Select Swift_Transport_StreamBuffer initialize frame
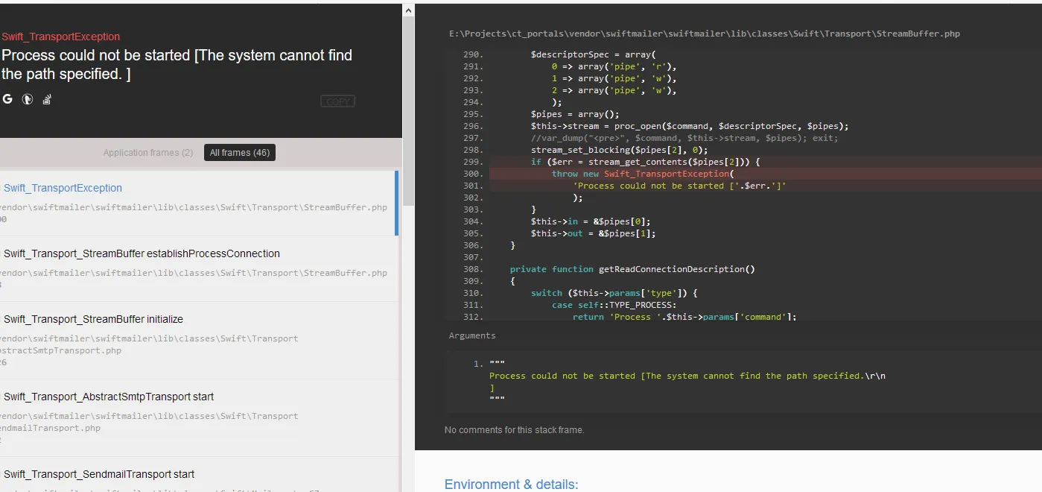Image resolution: width=1042 pixels, height=492 pixels. coord(199,340)
